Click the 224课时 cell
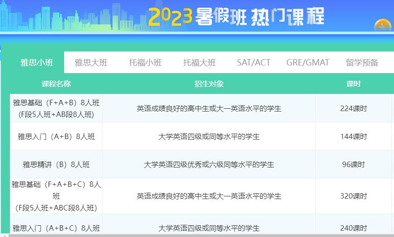 tap(353, 108)
